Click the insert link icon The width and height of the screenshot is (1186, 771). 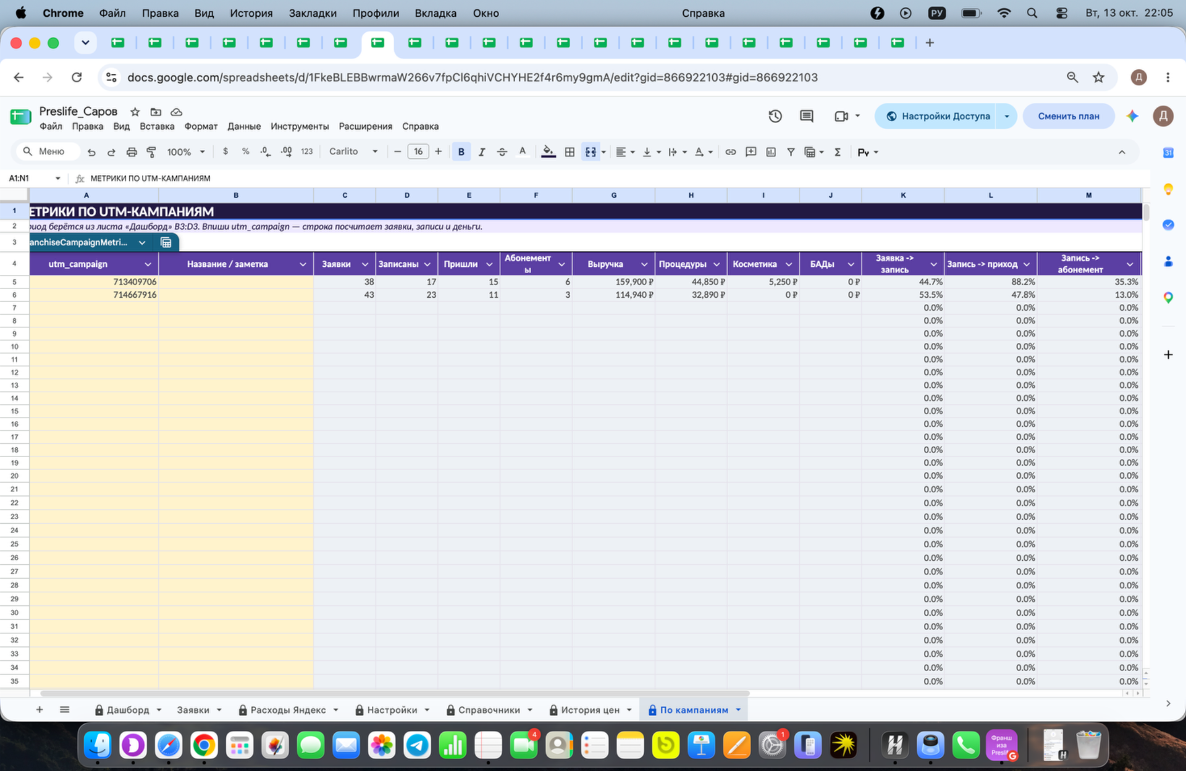click(730, 152)
